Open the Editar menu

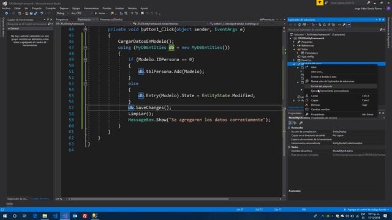click(x=17, y=8)
